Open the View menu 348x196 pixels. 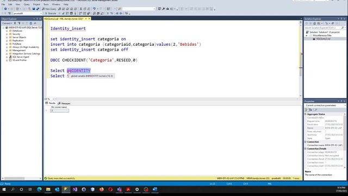18,4
